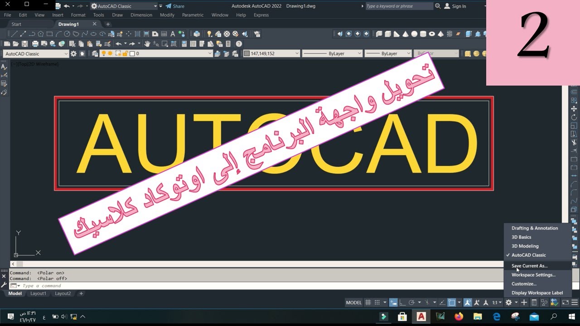This screenshot has height=326, width=580.
Task: Open the Dimension menu
Action: (x=141, y=15)
